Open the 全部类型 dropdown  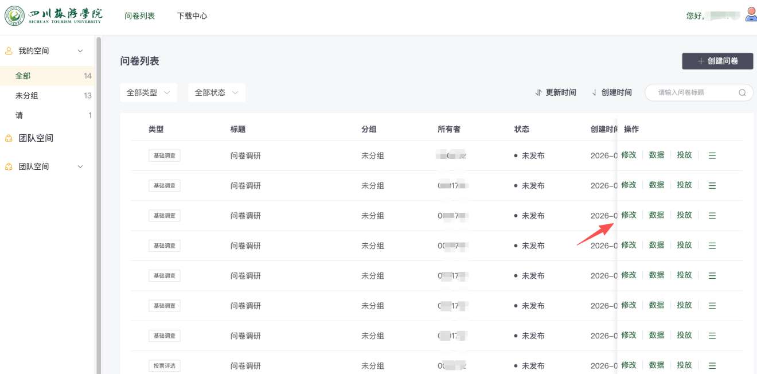pyautogui.click(x=149, y=92)
